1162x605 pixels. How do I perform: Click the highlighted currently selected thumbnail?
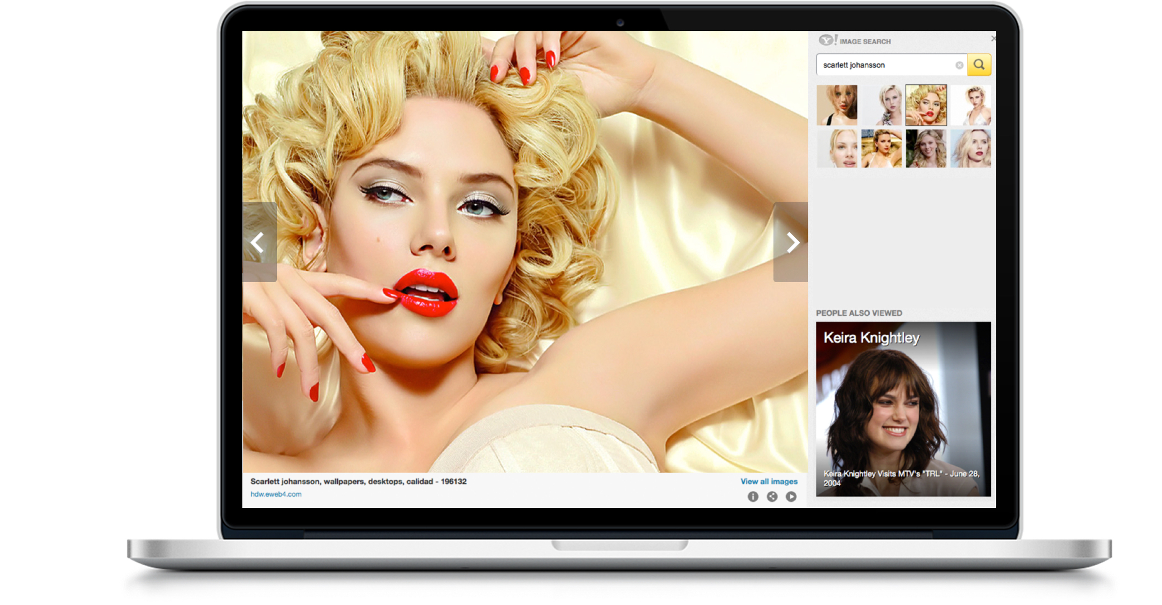926,105
